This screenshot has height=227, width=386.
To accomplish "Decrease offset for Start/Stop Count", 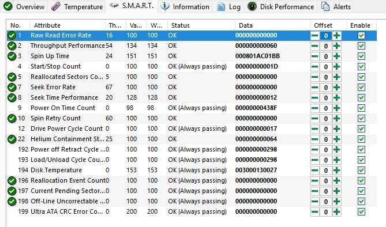I will pyautogui.click(x=315, y=67).
